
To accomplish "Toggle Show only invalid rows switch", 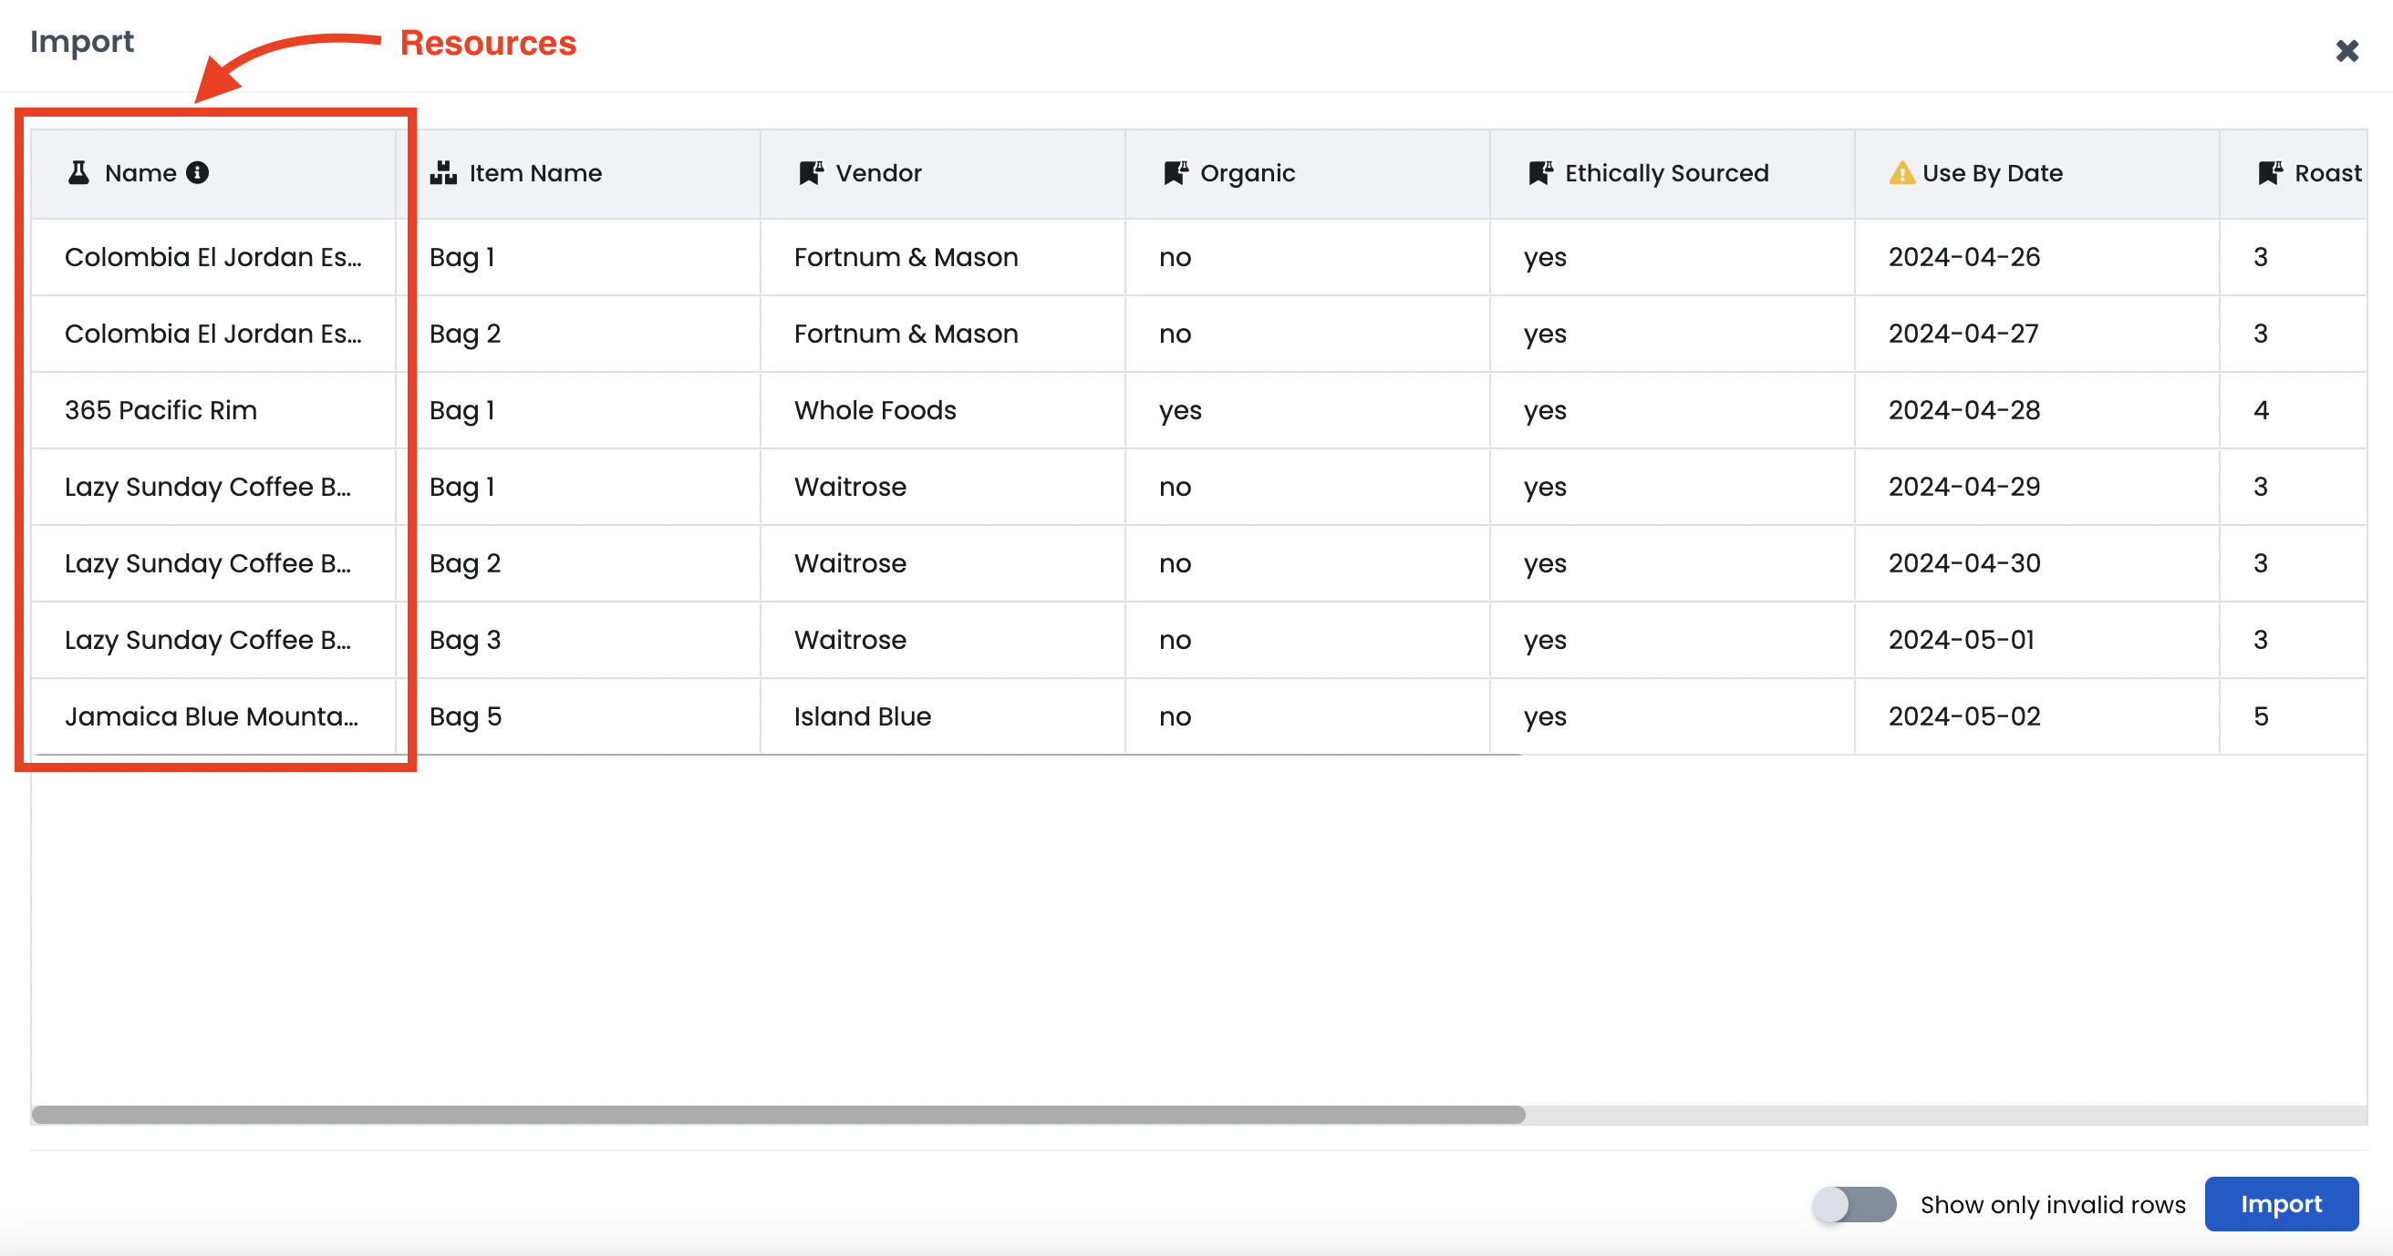I will coord(1854,1204).
